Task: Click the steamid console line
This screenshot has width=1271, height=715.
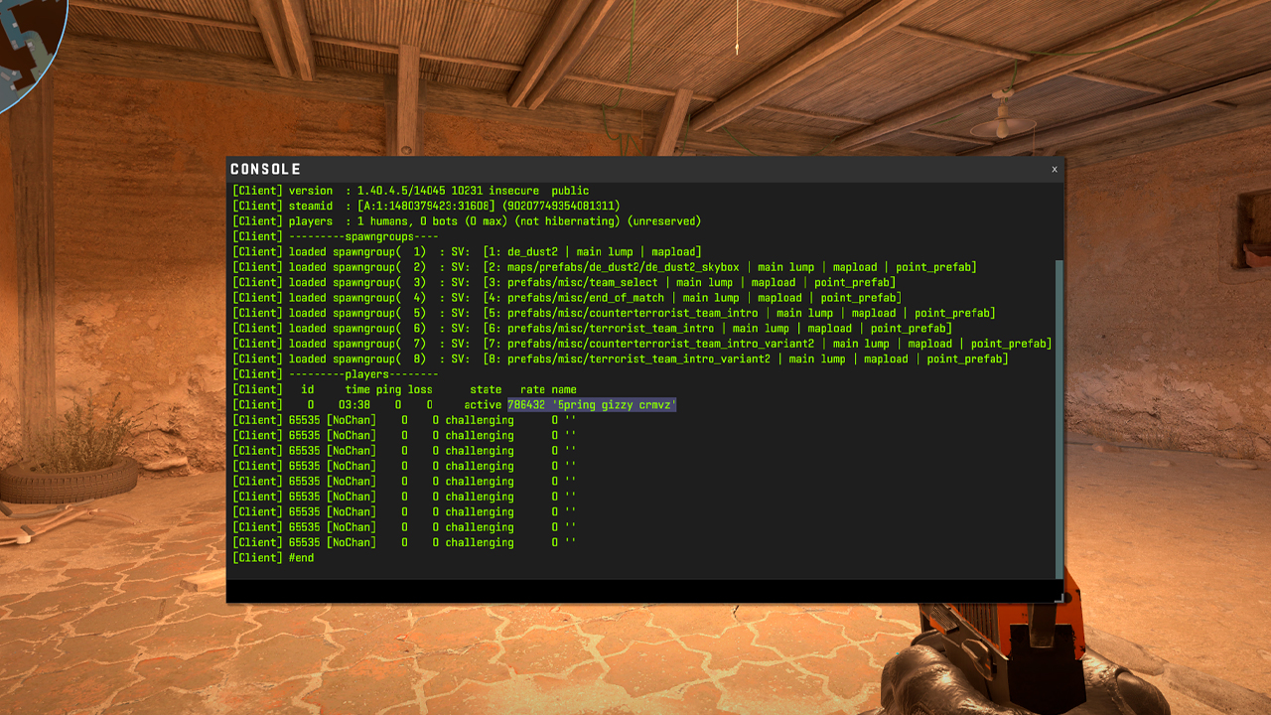Action: [427, 206]
